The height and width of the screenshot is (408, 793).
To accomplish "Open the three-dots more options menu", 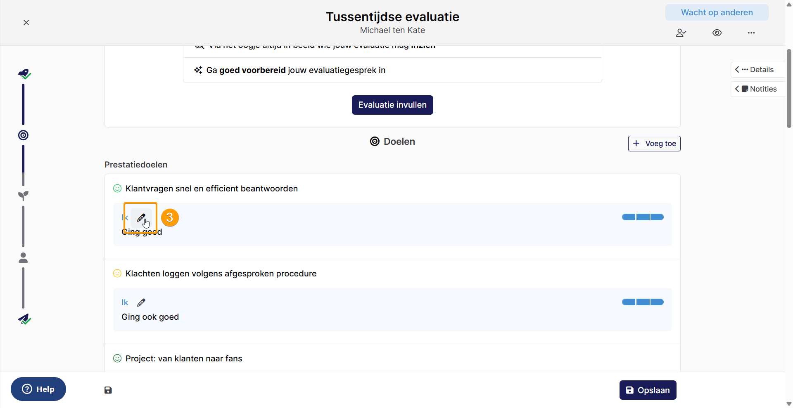I will [751, 33].
